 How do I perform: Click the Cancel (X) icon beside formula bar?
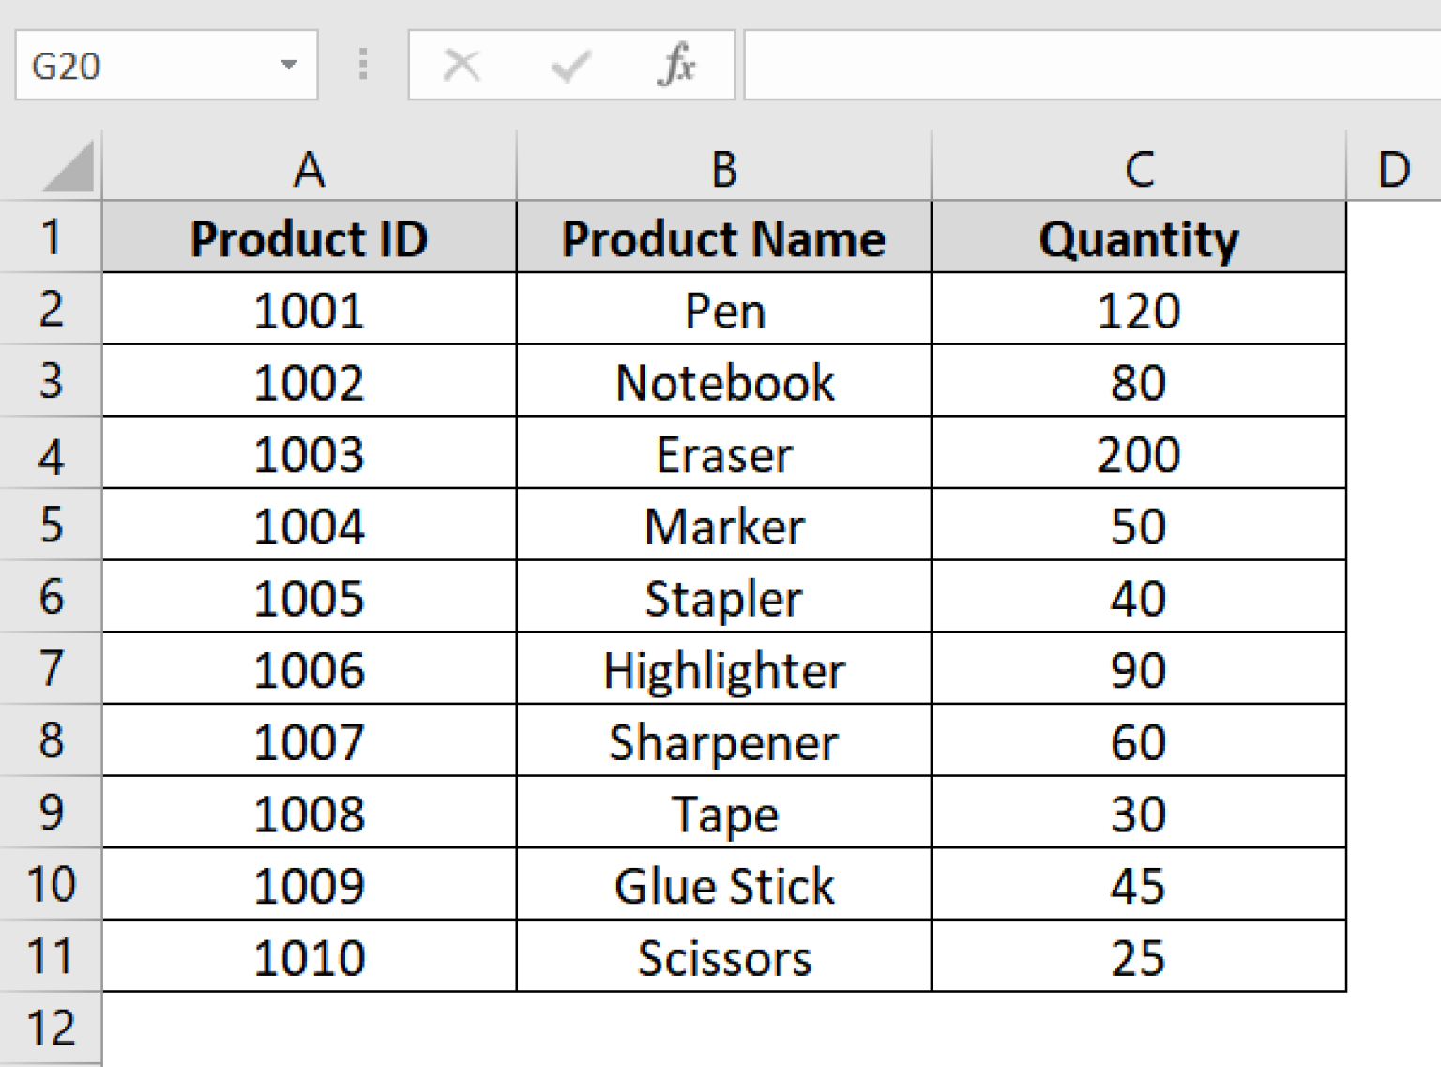click(x=462, y=65)
